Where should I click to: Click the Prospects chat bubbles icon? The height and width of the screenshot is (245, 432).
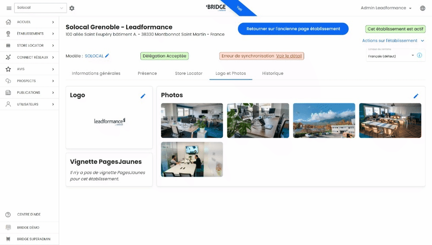[x=8, y=81]
